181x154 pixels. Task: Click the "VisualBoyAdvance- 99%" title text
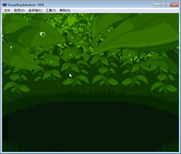[x=26, y=5]
